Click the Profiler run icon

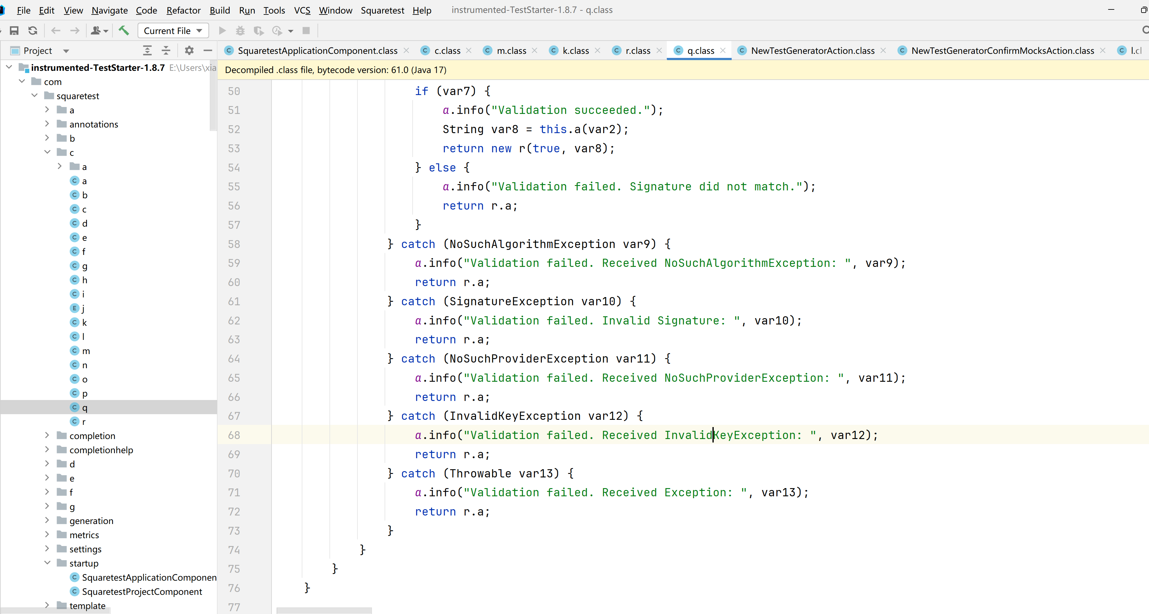[x=277, y=31]
